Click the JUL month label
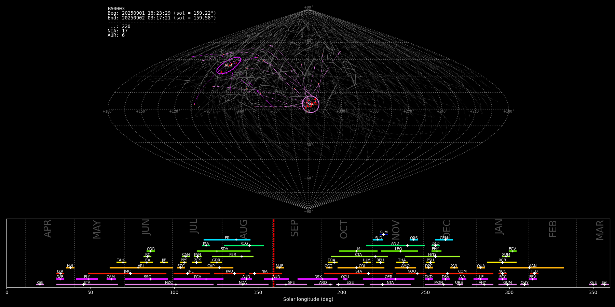 click(194, 226)
